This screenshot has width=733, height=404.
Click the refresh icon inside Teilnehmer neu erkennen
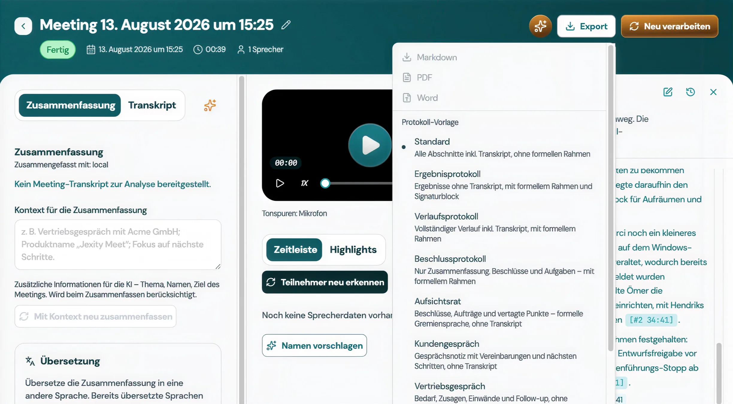point(271,282)
